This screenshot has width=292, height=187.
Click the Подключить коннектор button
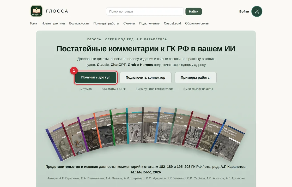pos(145,78)
